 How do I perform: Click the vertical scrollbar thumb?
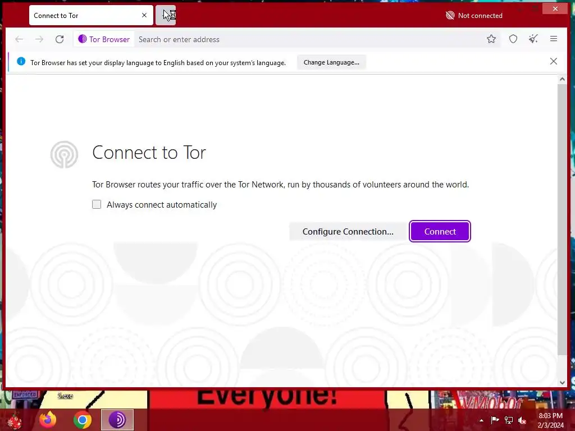tap(562, 219)
